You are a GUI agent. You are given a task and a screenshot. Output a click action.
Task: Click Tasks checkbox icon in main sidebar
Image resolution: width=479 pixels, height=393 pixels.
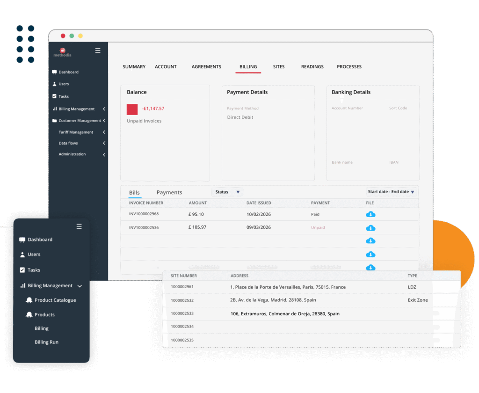click(x=54, y=96)
